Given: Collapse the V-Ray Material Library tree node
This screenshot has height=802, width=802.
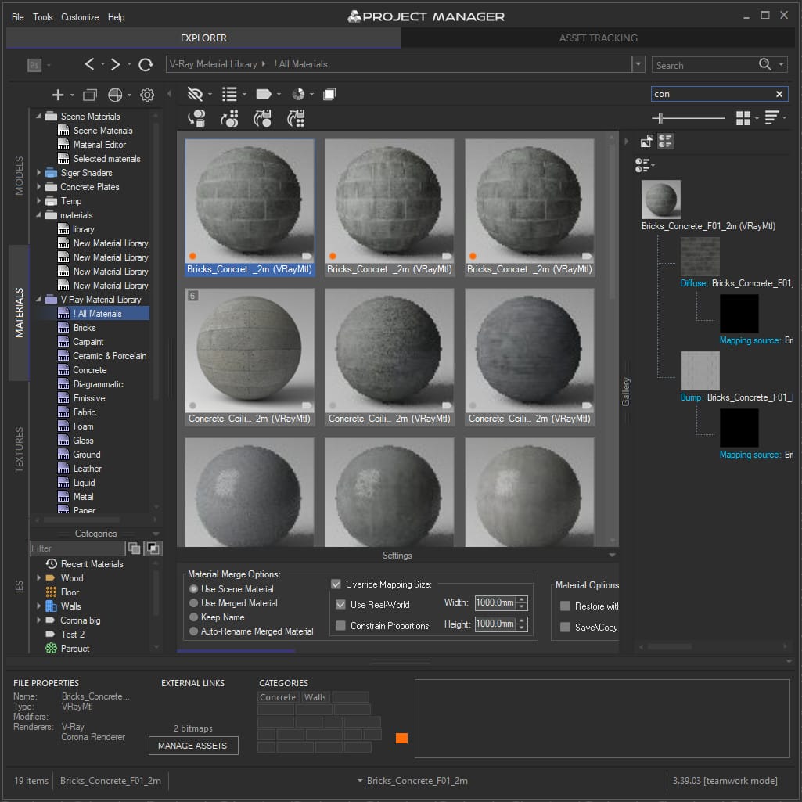Looking at the screenshot, I should click(37, 299).
